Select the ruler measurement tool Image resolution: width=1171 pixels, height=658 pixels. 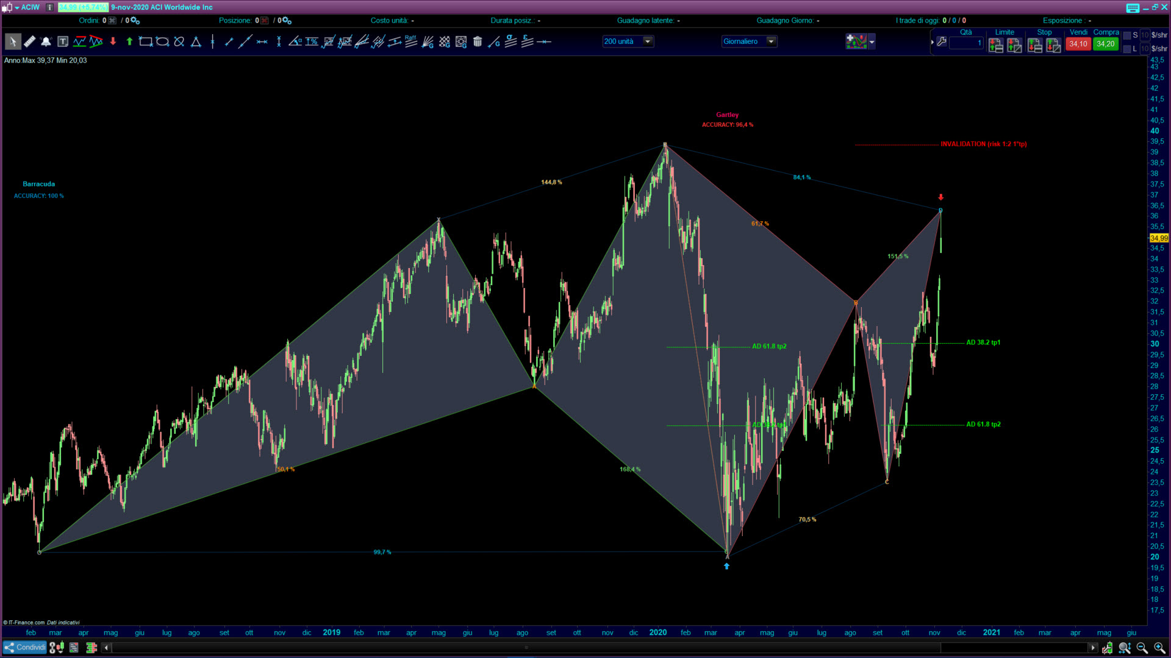(x=29, y=41)
